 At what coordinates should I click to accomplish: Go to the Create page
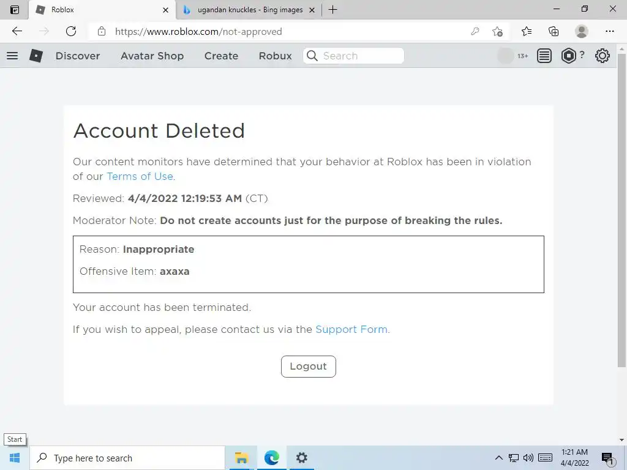[221, 56]
